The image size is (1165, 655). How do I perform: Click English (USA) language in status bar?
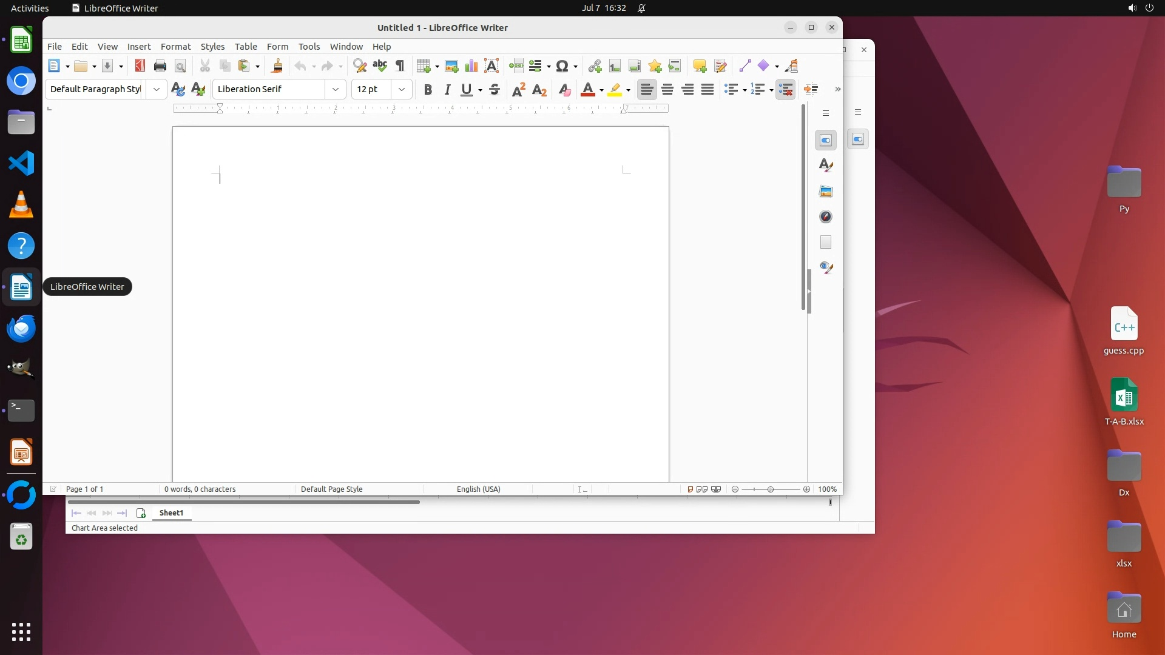pos(478,489)
